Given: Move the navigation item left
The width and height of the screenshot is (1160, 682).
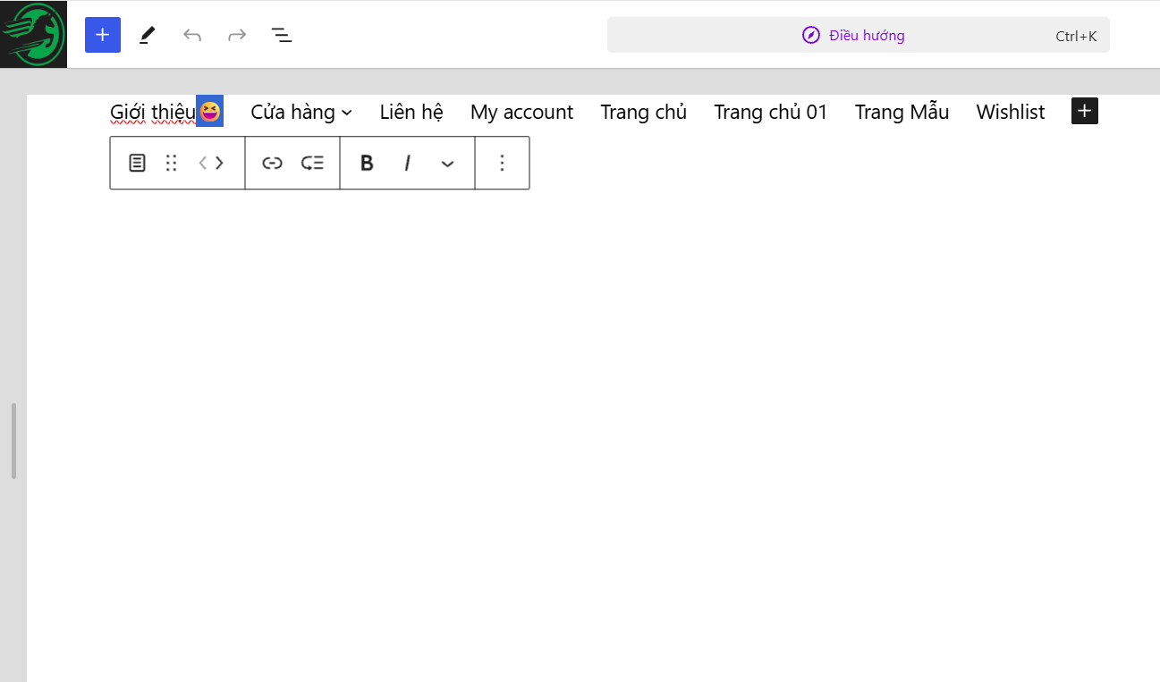Looking at the screenshot, I should click(x=203, y=163).
